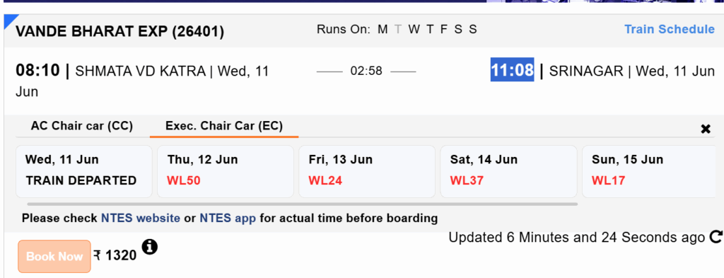Select Thu, 12 Jun WL50 date card
Screen dimensions: 724x278
click(226, 171)
